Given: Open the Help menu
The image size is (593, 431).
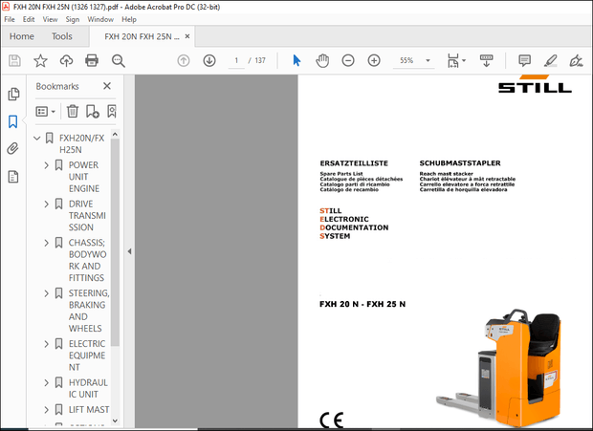Looking at the screenshot, I should point(129,19).
